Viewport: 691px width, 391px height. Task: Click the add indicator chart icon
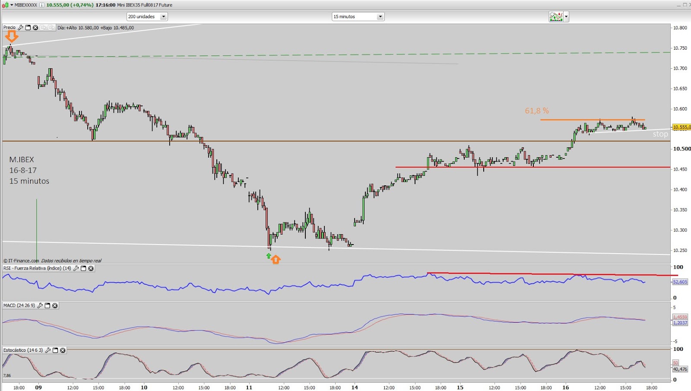pos(556,17)
